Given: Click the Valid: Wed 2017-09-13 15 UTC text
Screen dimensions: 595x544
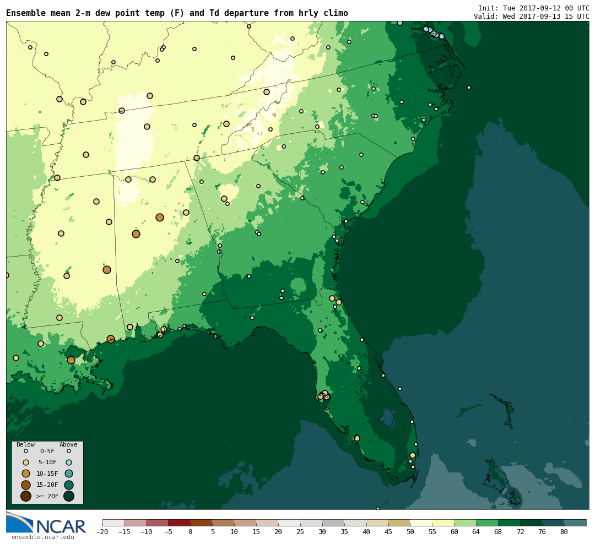Looking at the screenshot, I should click(x=531, y=17).
